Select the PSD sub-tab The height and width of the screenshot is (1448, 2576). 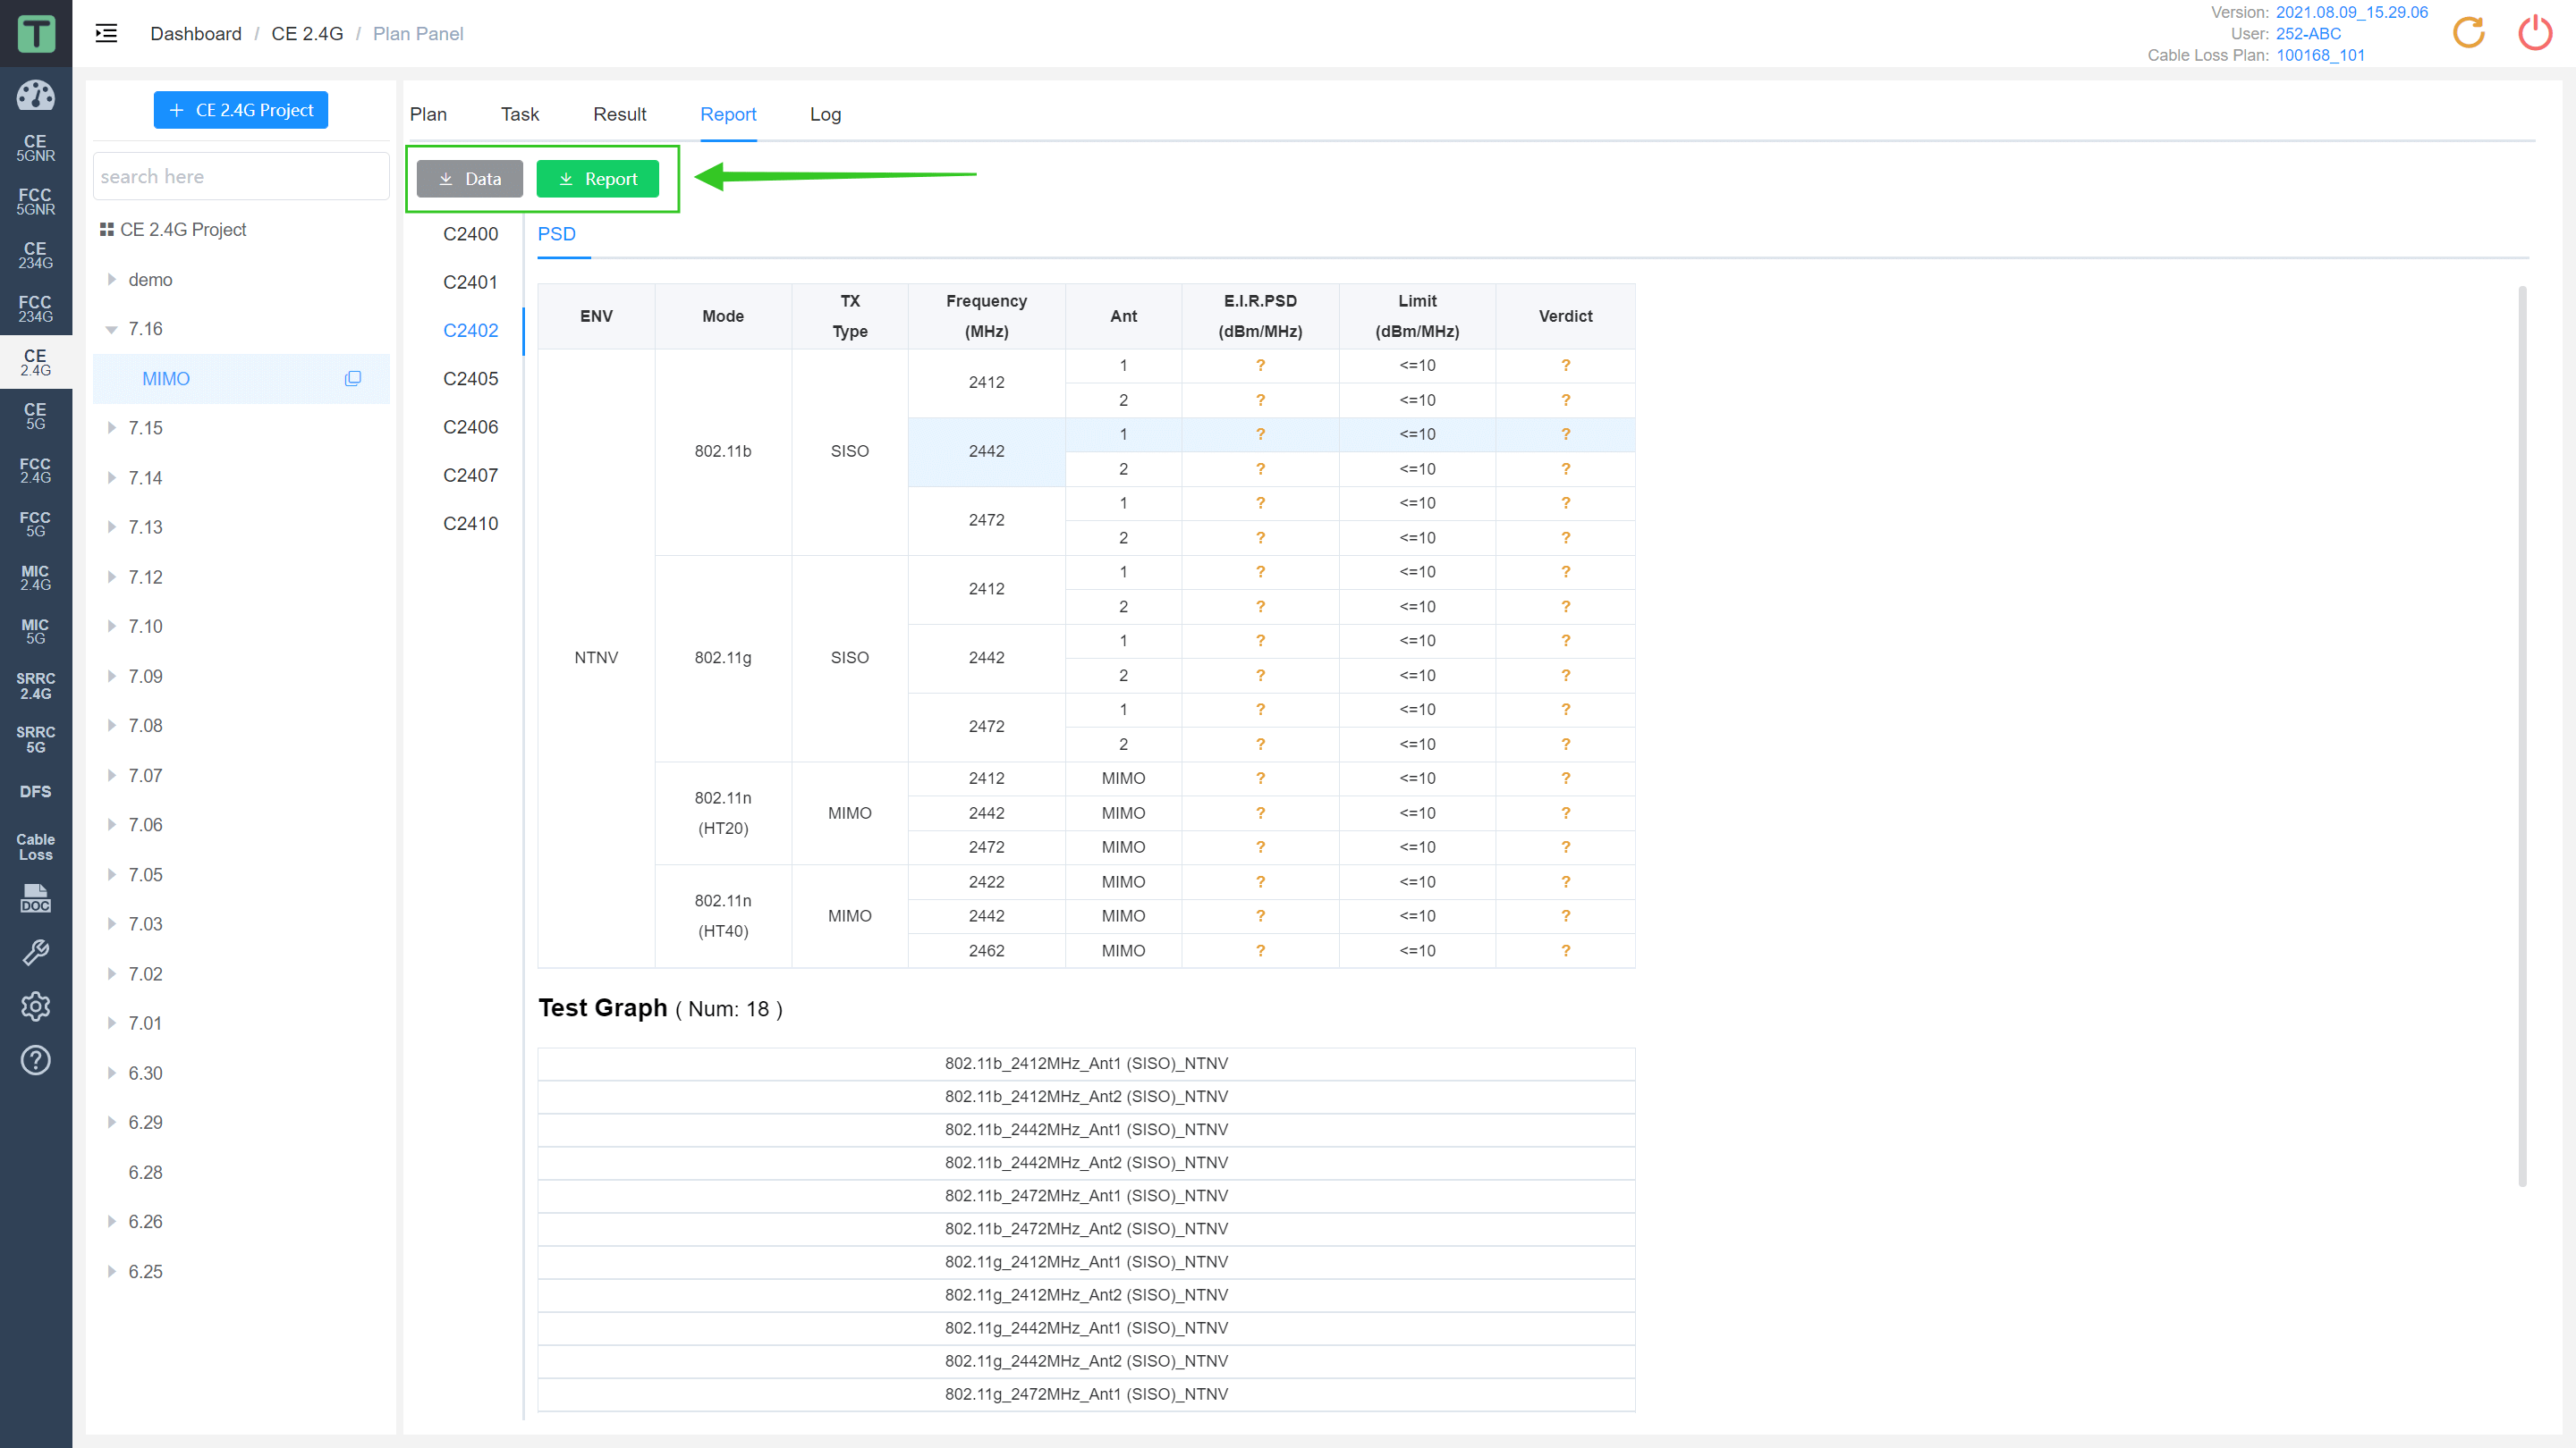tap(557, 234)
